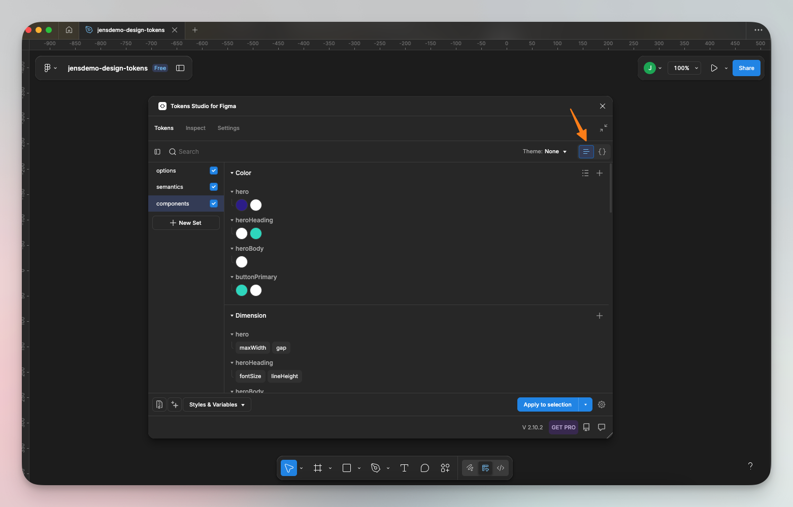Toggle token sets sidebar icon left of Search
Viewport: 793px width, 507px height.
pos(157,152)
